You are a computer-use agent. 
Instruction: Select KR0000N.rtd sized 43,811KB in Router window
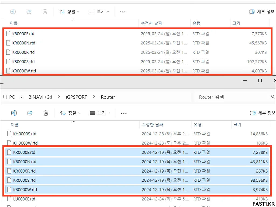[137, 162]
